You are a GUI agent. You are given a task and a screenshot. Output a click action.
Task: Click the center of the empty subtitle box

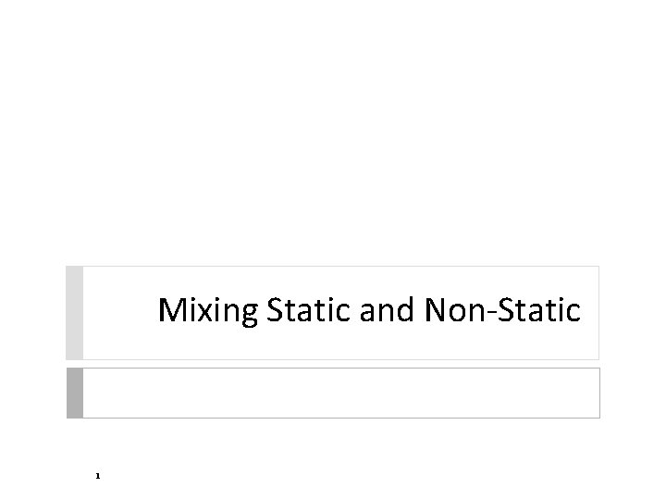[340, 393]
